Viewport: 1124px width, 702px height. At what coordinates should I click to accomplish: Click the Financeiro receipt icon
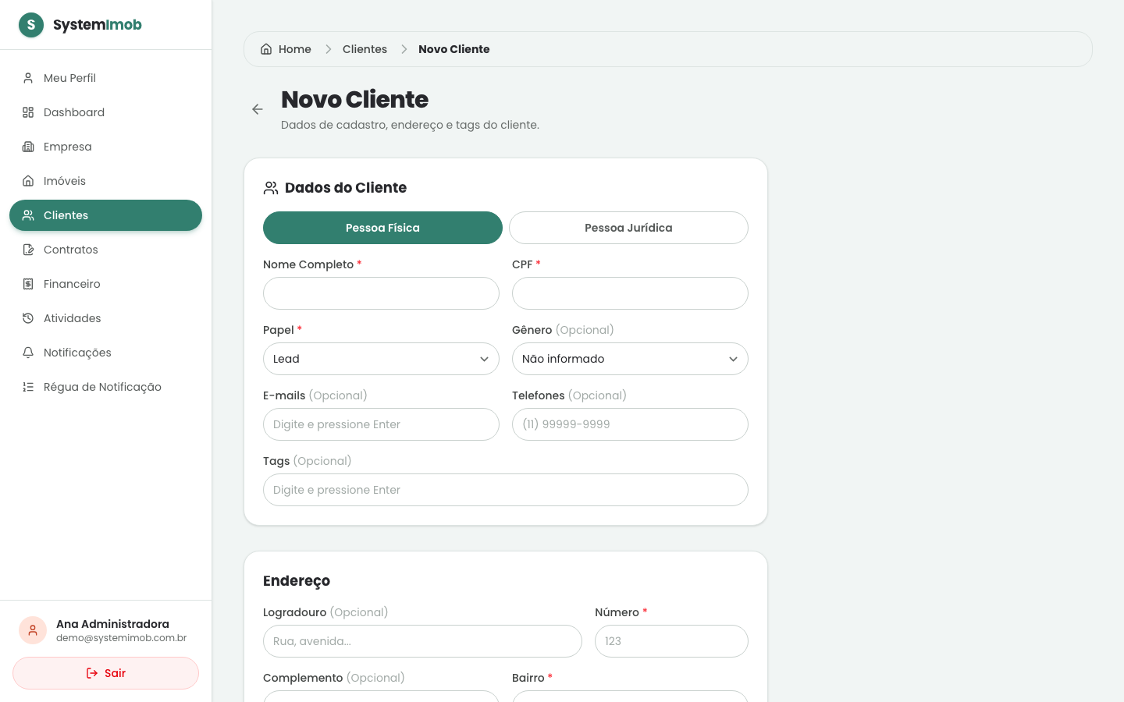[x=28, y=284]
